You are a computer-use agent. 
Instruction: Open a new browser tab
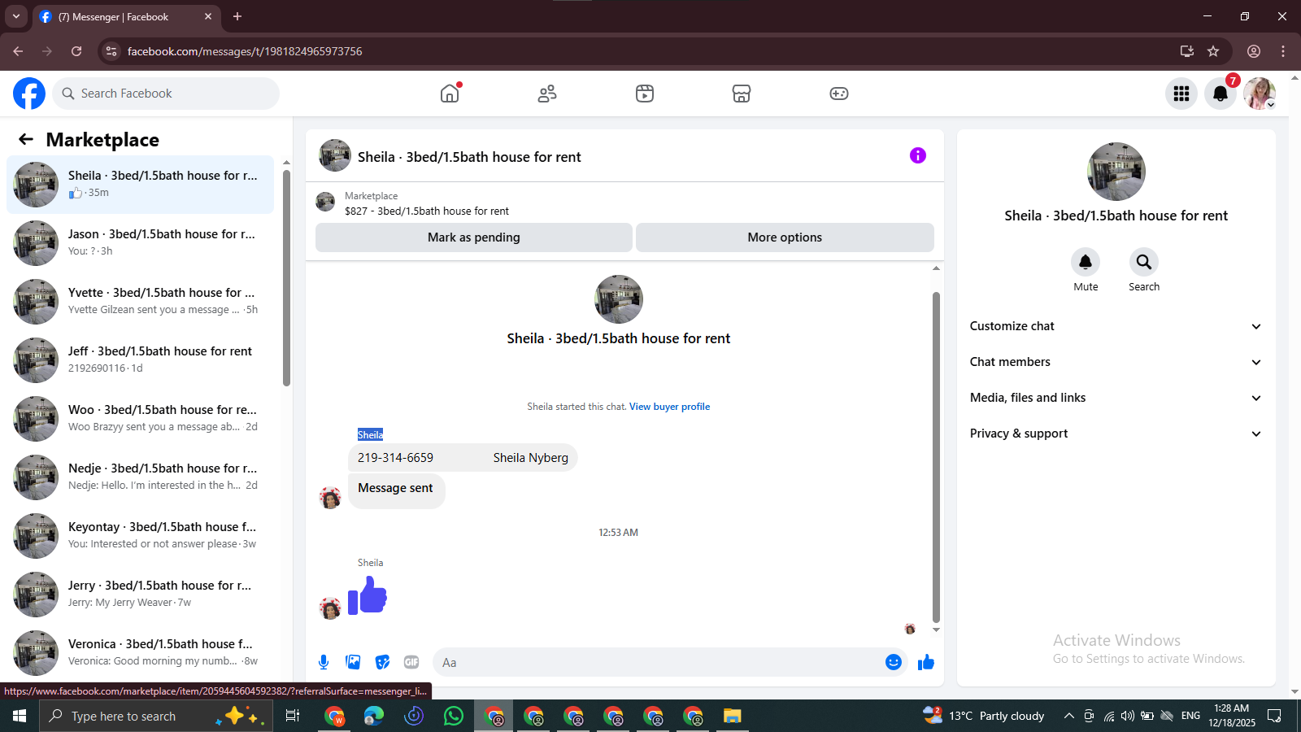tap(237, 16)
